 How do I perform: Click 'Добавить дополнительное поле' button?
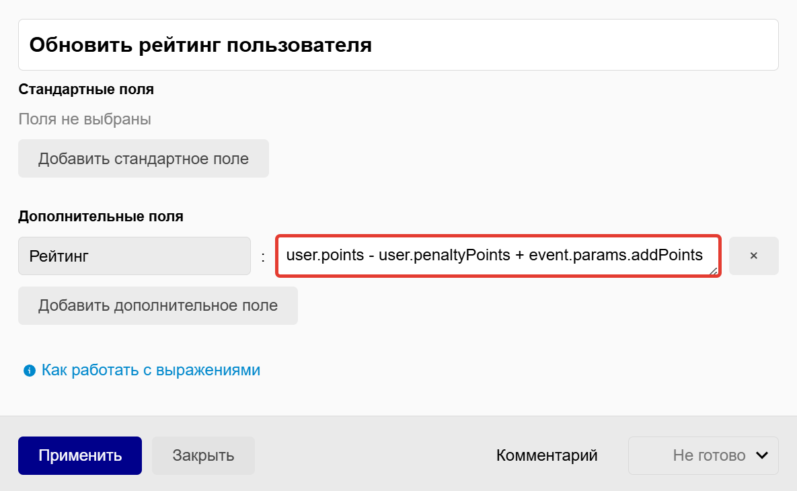pos(157,305)
